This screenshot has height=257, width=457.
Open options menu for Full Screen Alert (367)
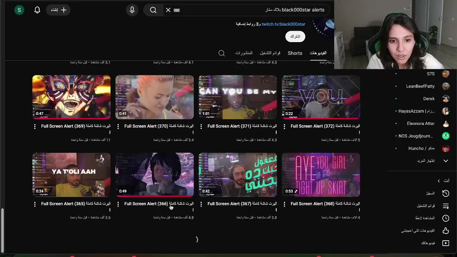[x=201, y=204]
